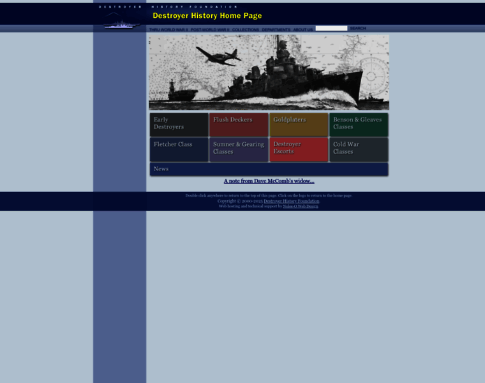Follow the Destroyer History Foundation footer link
The height and width of the screenshot is (383, 485).
(x=292, y=201)
